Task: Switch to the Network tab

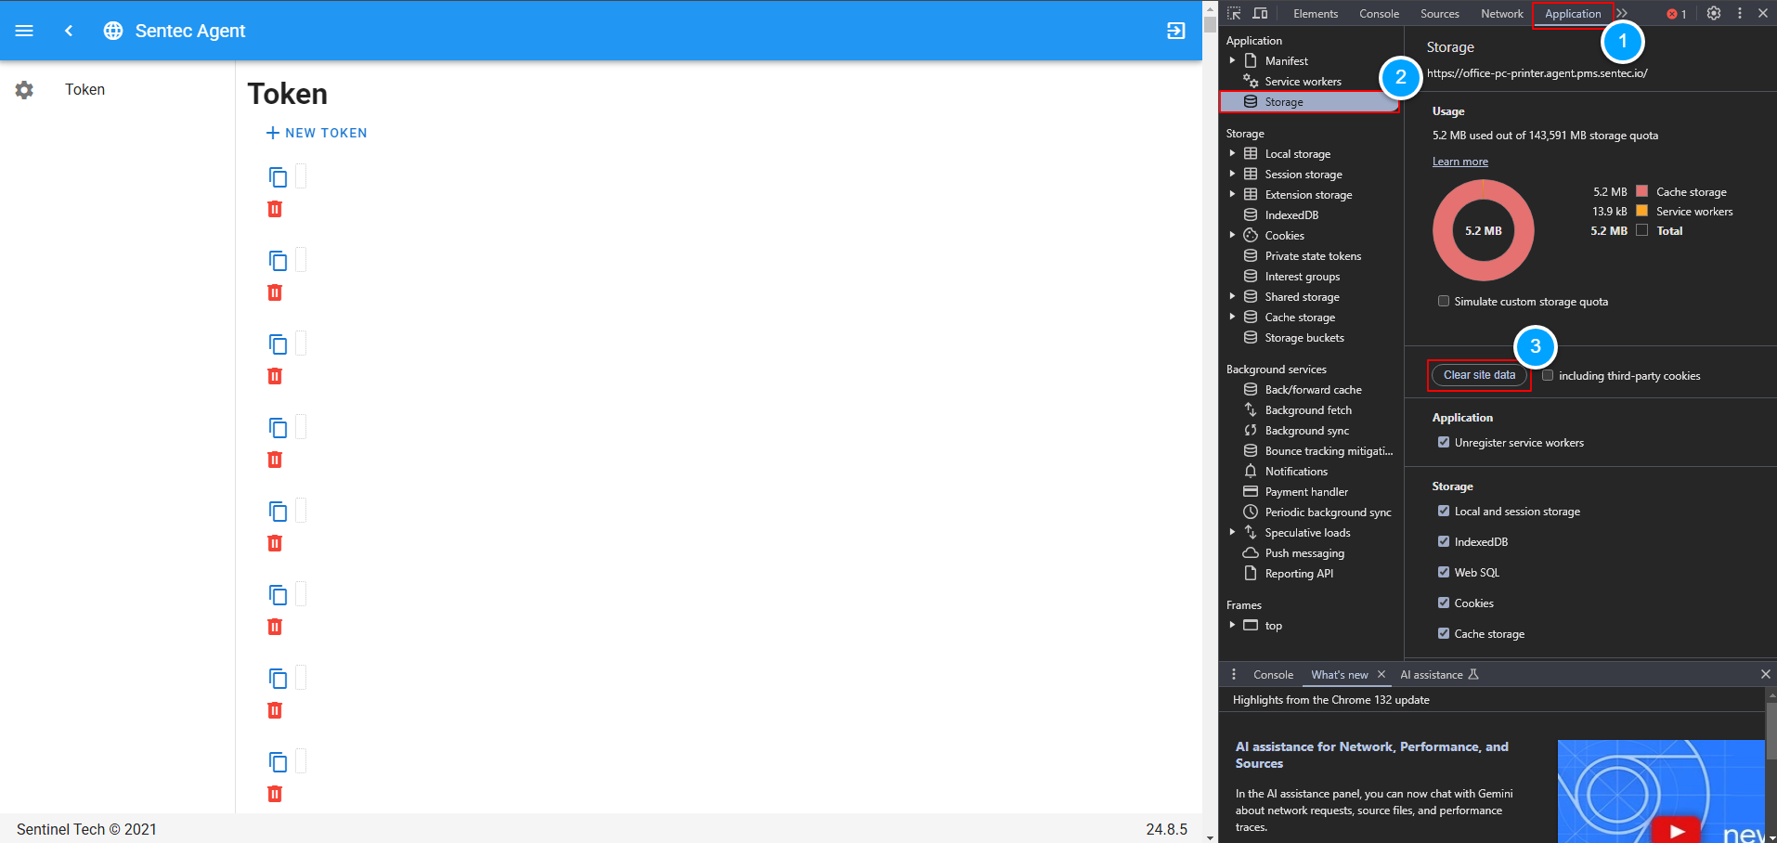Action: (1501, 13)
